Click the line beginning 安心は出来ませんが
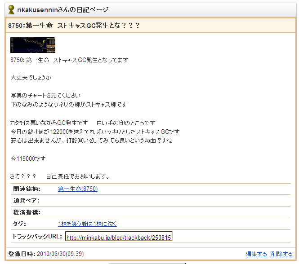The height and width of the screenshot is (264, 299). [x=91, y=141]
